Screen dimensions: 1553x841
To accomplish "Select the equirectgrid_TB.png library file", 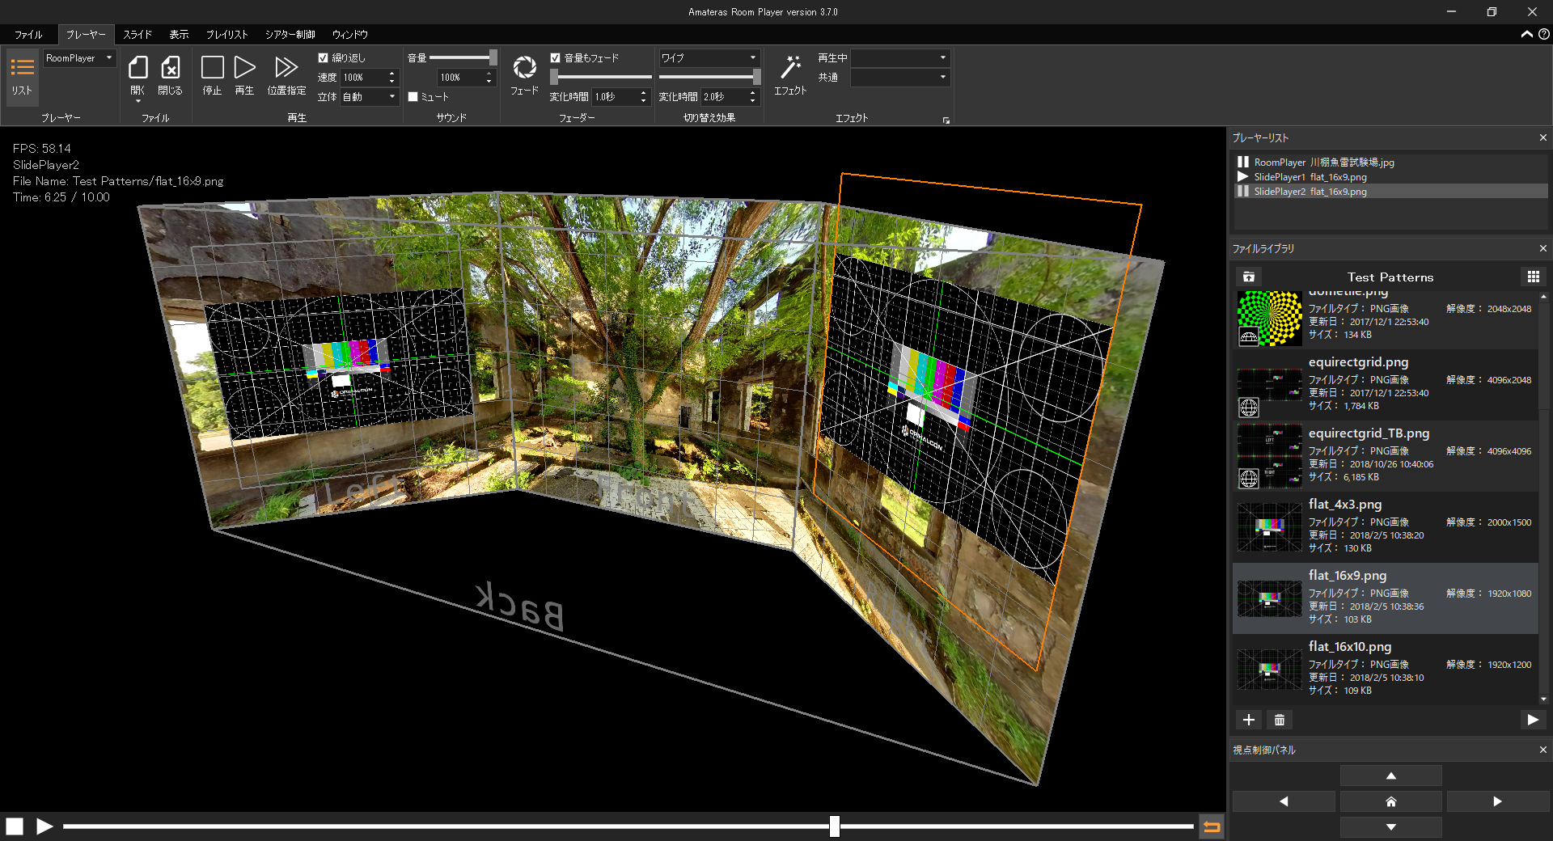I will [x=1386, y=455].
